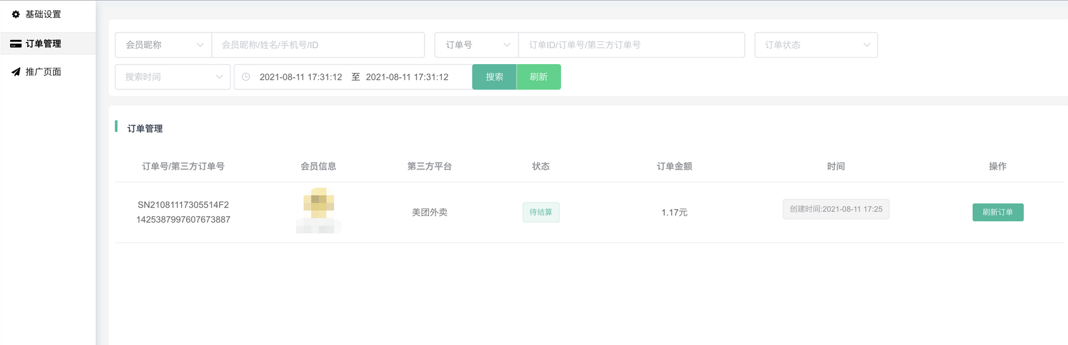The width and height of the screenshot is (1068, 345).
Task: Click the 美团外卖 platform cell
Action: click(430, 212)
